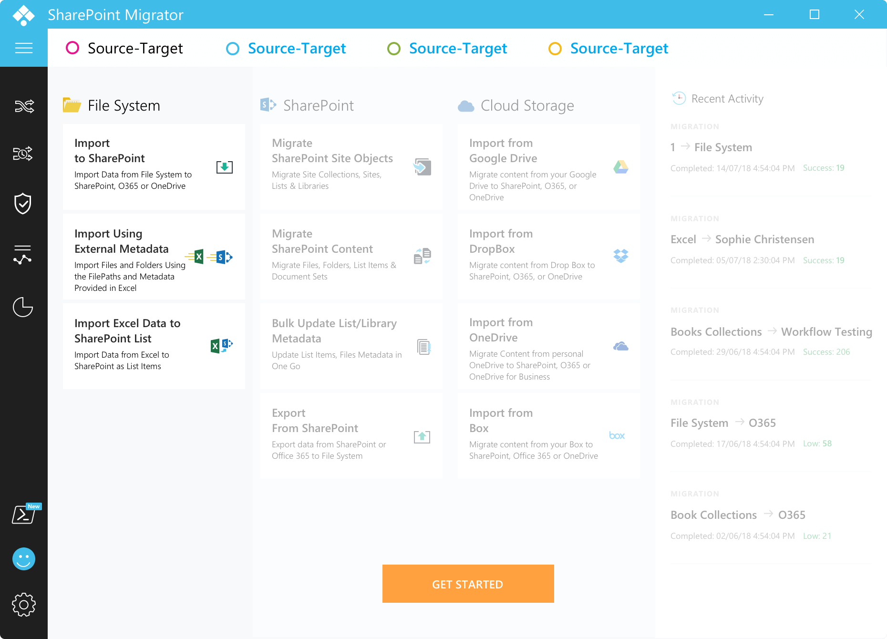Click the Dropbox logo icon
The image size is (887, 639).
click(x=620, y=256)
